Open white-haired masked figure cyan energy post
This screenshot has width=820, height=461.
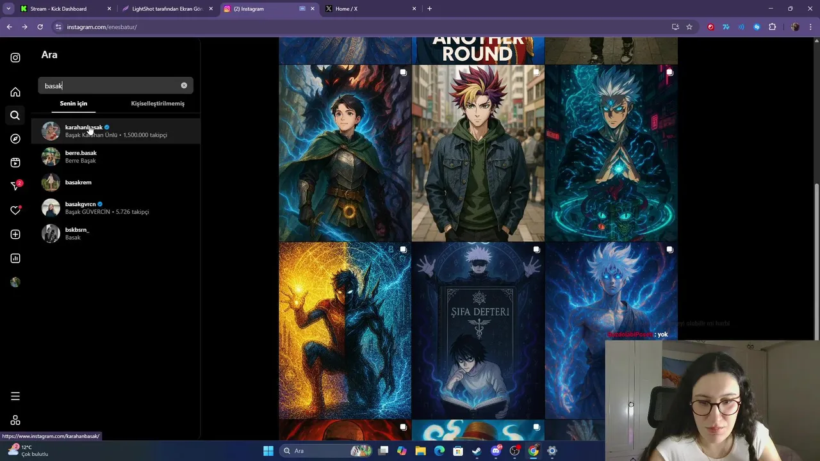(611, 153)
